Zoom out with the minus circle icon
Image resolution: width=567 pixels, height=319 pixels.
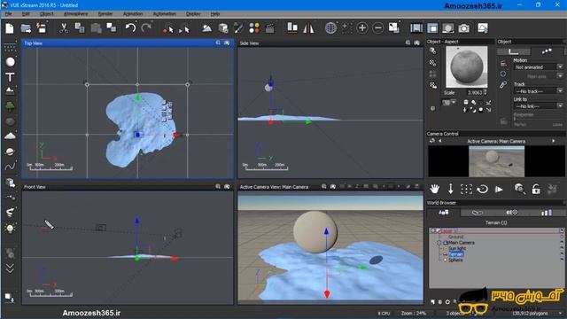(378, 28)
